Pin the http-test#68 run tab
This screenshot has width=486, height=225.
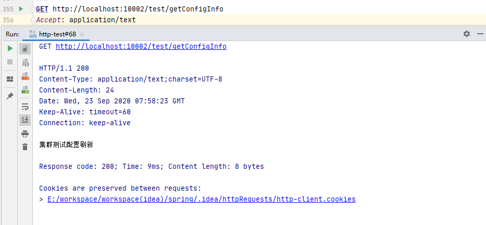point(10,96)
